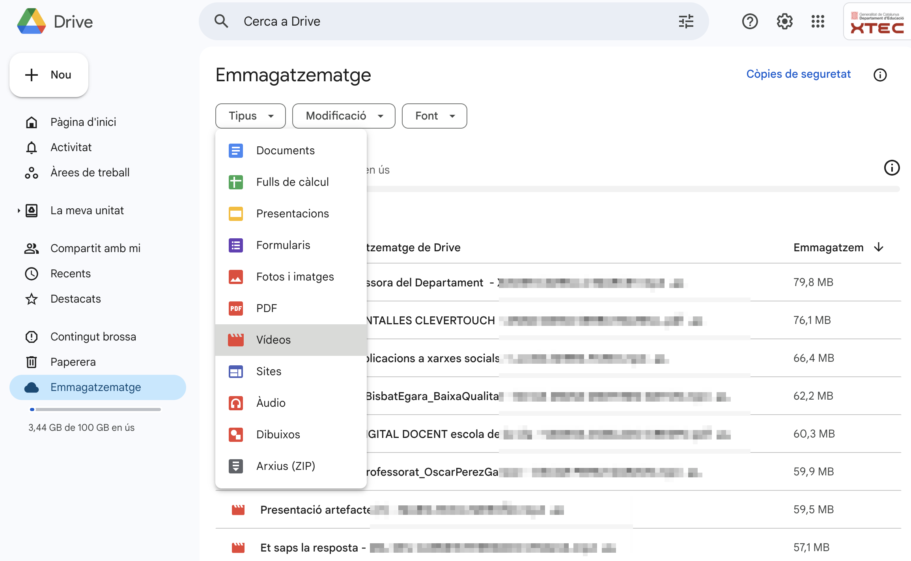The image size is (911, 561).
Task: Click the Nou button
Action: [x=49, y=75]
